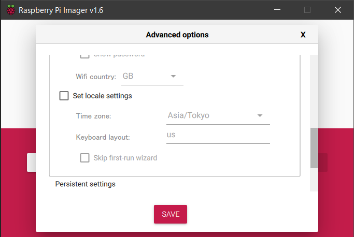Image resolution: width=354 pixels, height=237 pixels.
Task: Enable Set locale settings checkbox
Action: click(64, 96)
